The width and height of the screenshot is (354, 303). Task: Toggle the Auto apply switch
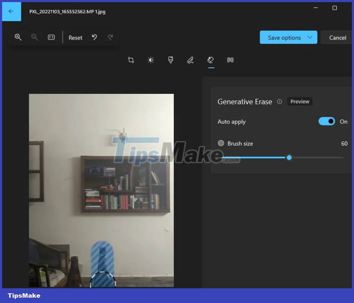327,121
